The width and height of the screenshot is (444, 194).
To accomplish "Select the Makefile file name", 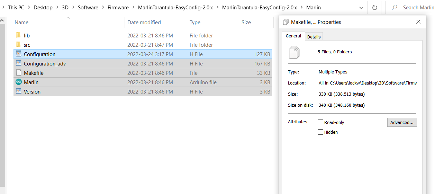I will (x=34, y=73).
